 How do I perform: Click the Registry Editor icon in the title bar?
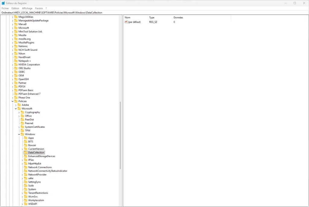[x=3, y=3]
